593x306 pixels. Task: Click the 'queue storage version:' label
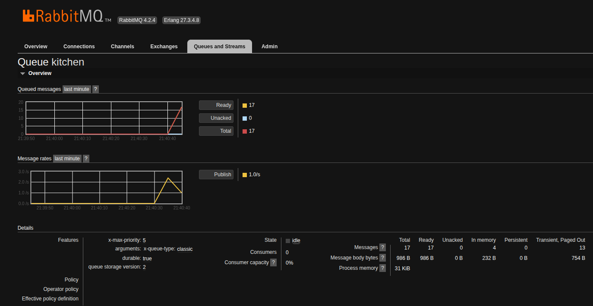click(114, 267)
